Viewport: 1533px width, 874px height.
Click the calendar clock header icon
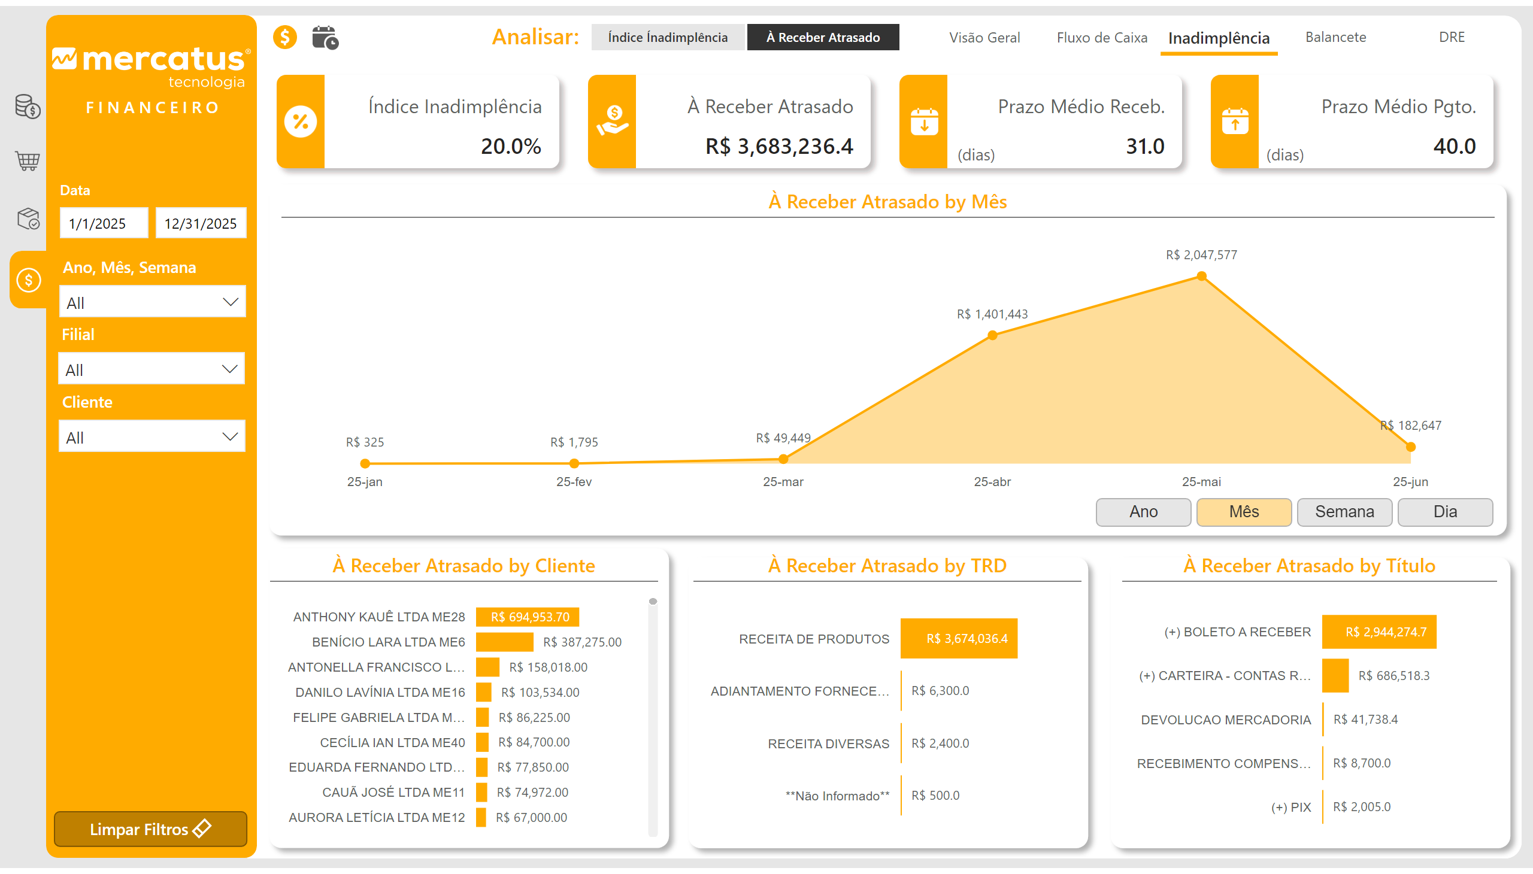[325, 37]
